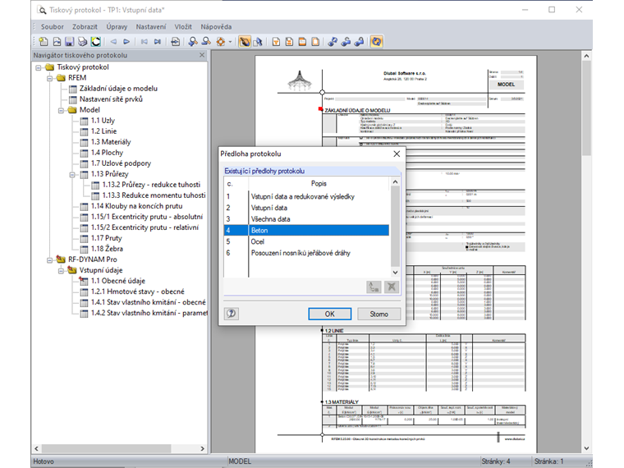Click the third blue key settings icon
624x468 pixels.
click(359, 41)
